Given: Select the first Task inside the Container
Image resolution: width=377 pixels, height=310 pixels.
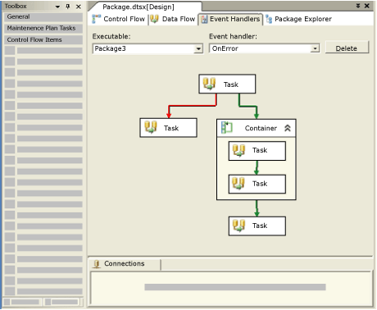Looking at the screenshot, I should (x=257, y=151).
